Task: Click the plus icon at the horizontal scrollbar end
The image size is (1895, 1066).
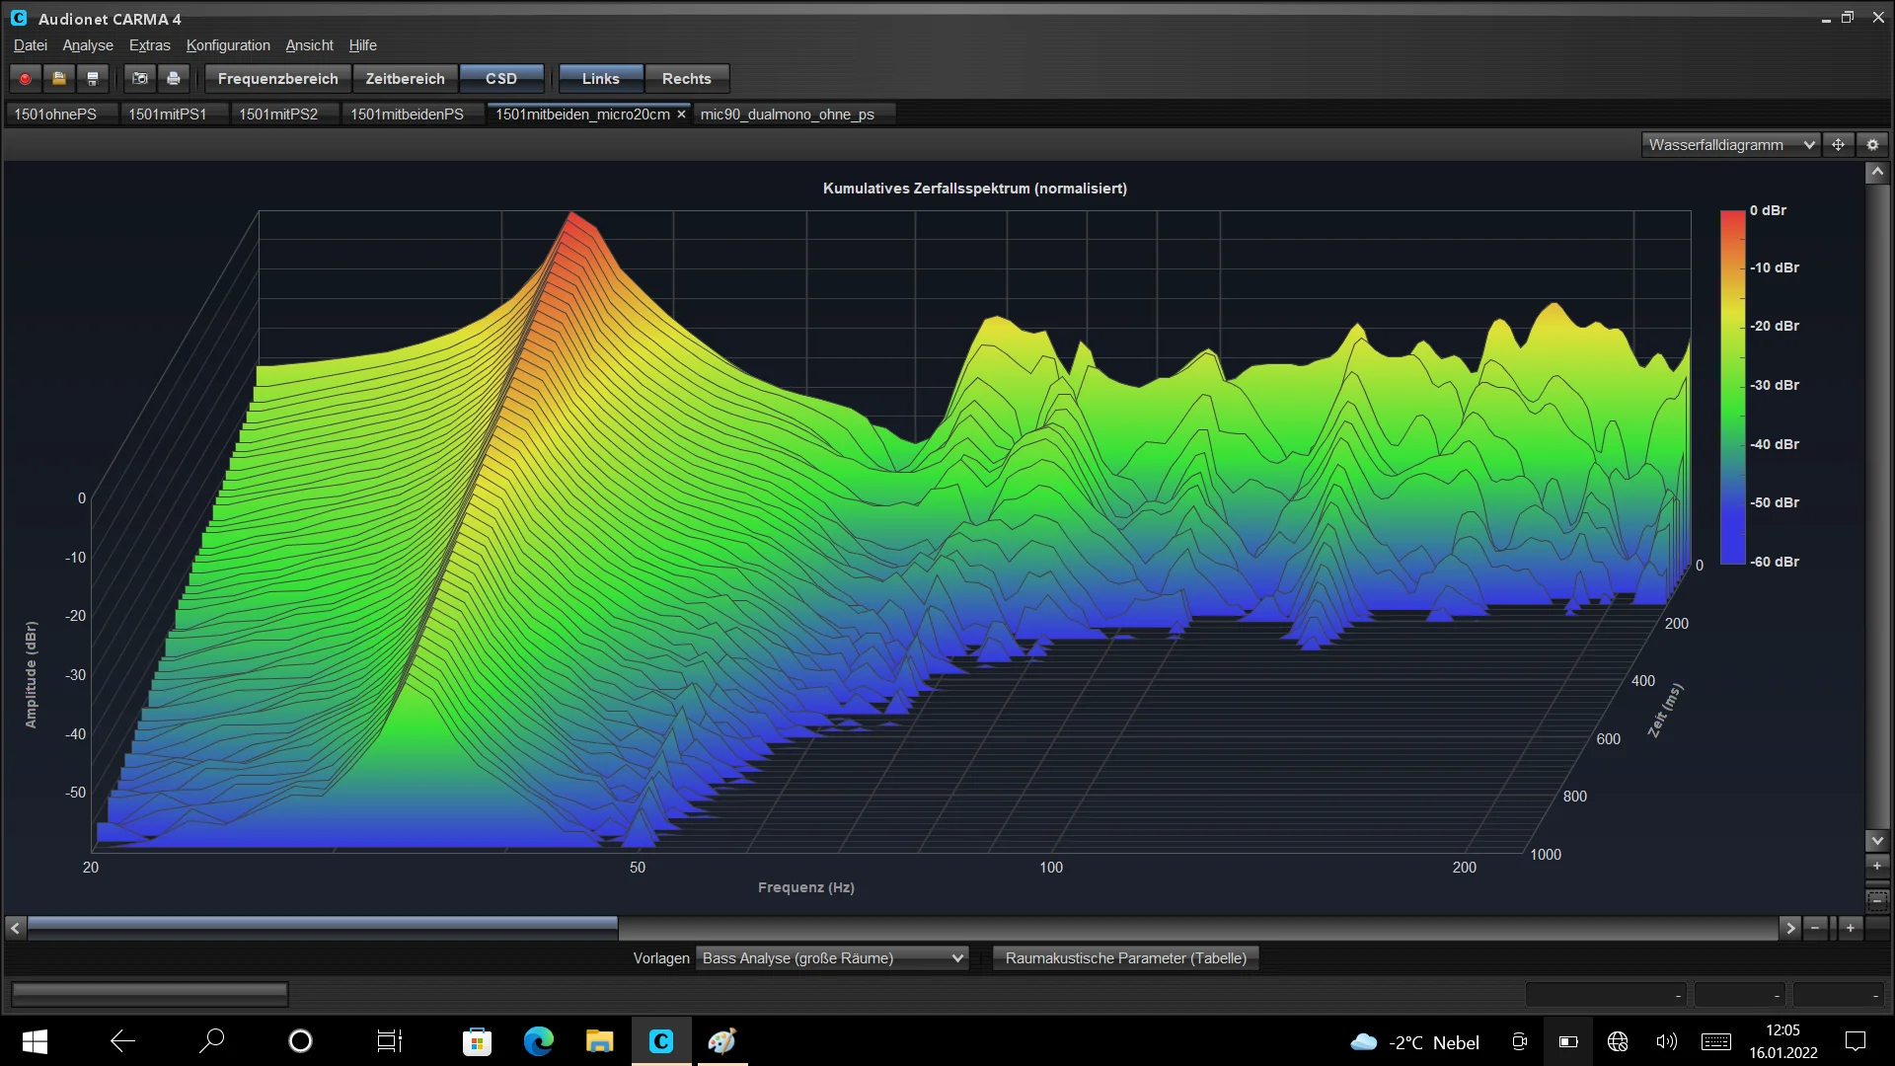Action: (x=1851, y=928)
